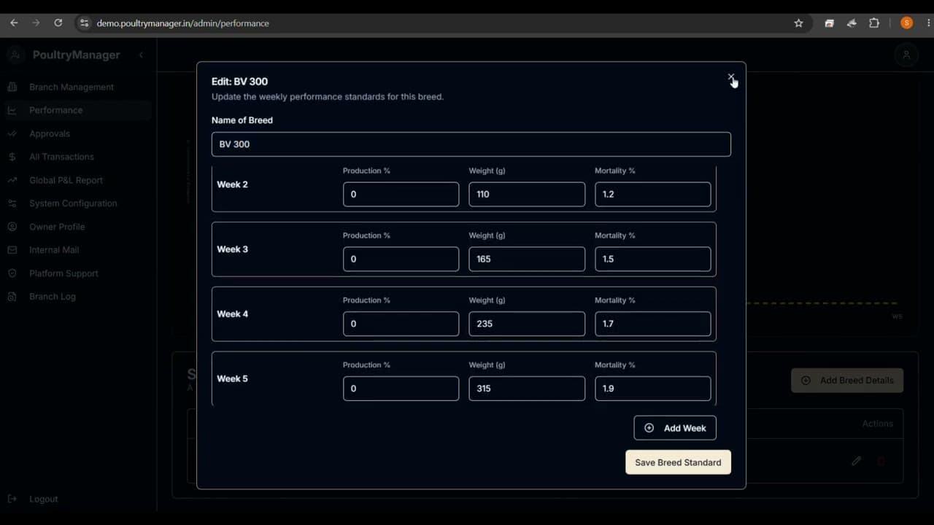Click the Performance chart sidebar icon
Screen dimensions: 934x525
(x=12, y=110)
